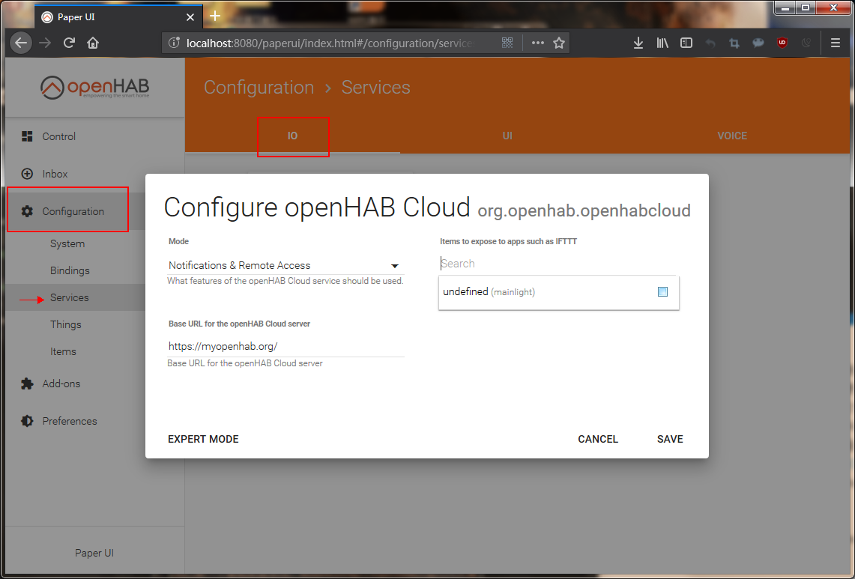The image size is (855, 579).
Task: Expand the Mode dropdown arrow
Action: coord(395,266)
